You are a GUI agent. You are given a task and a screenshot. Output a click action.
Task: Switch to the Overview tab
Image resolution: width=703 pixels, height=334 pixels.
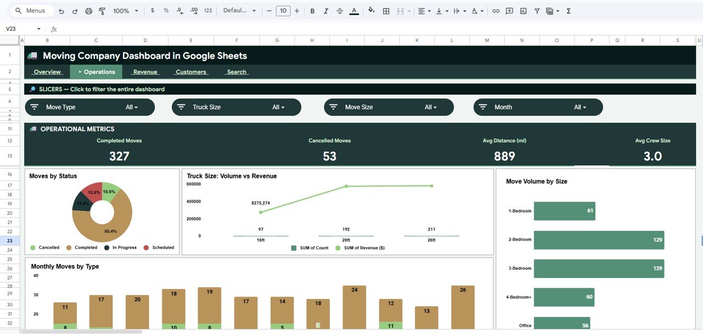[47, 72]
